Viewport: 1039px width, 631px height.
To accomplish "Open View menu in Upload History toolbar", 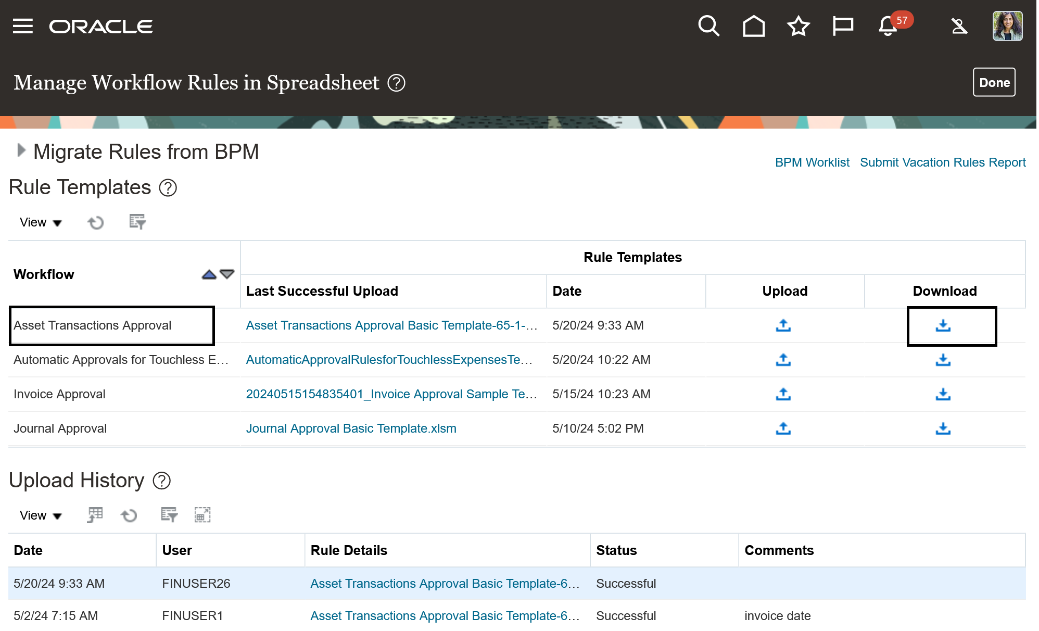I will coord(41,515).
